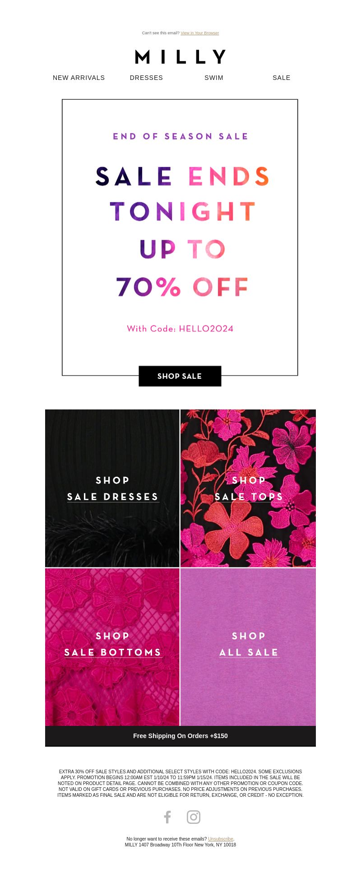The height and width of the screenshot is (869, 361).
Task: Click the With Code: HELLO2024 text
Action: (x=180, y=329)
